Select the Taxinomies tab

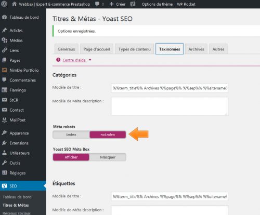(x=170, y=49)
